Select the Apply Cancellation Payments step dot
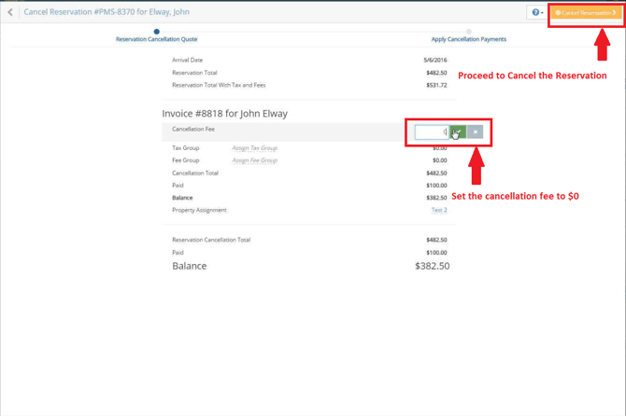This screenshot has width=626, height=416. 469,32
